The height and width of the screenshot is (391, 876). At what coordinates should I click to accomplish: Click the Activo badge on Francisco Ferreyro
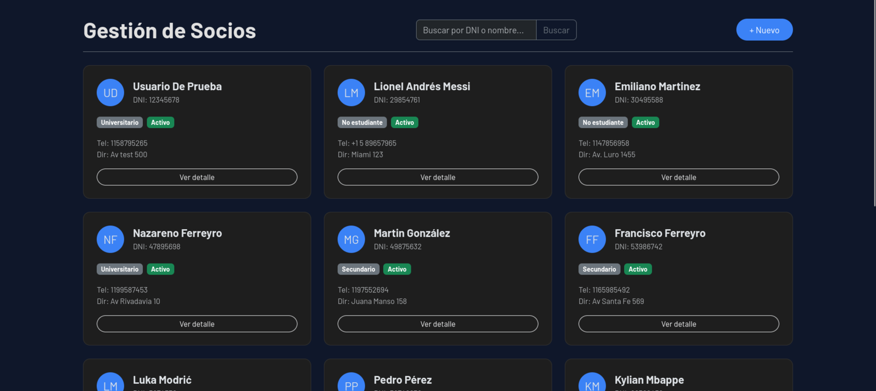[638, 269]
